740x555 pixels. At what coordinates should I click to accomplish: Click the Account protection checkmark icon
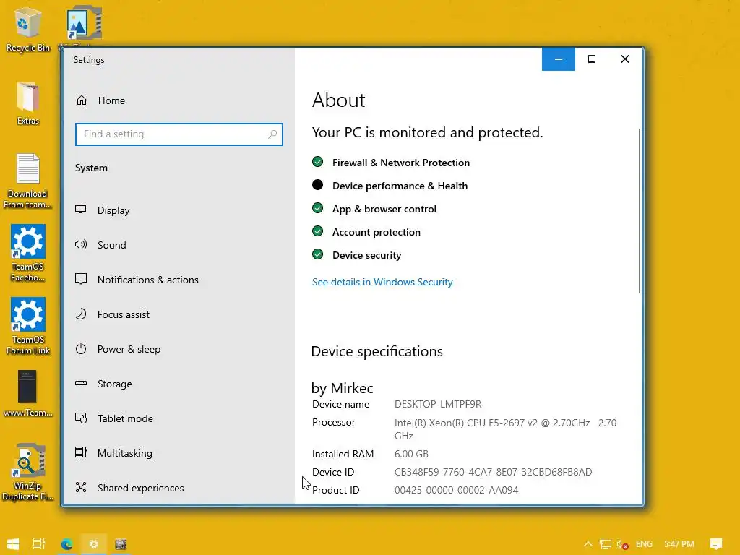click(318, 231)
